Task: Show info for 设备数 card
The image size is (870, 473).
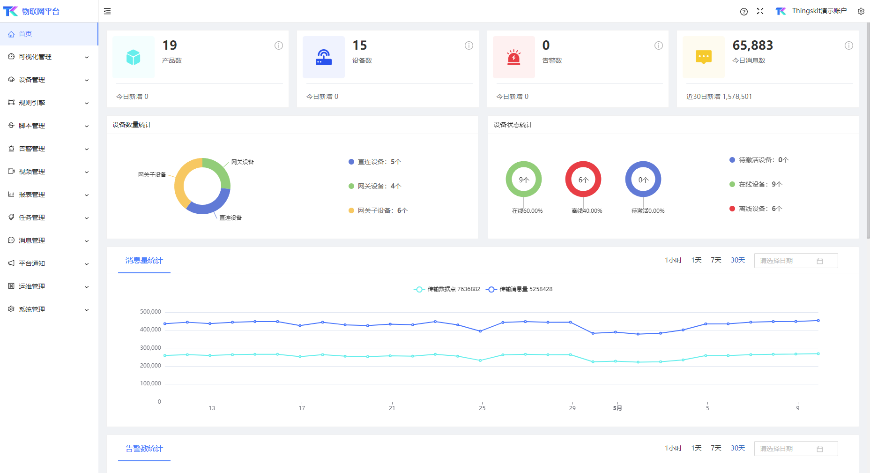Action: (469, 45)
